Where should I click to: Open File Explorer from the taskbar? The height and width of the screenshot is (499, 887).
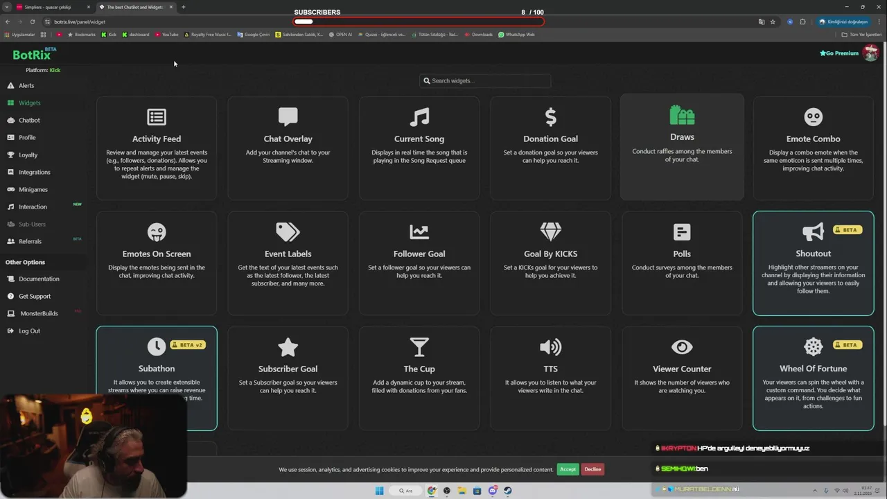click(x=462, y=491)
